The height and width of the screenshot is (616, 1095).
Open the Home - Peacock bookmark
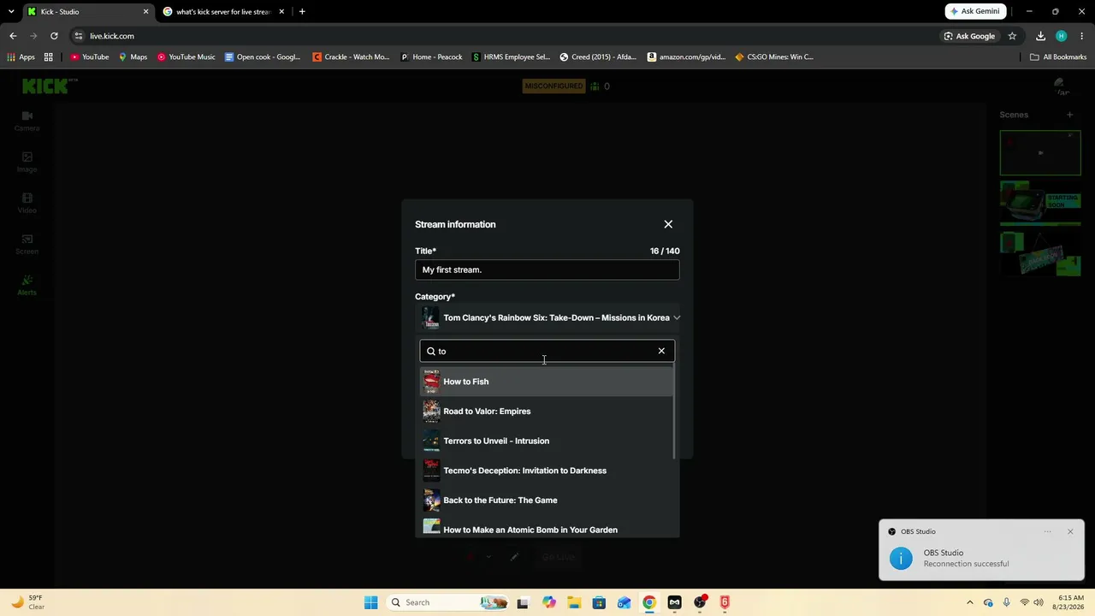(x=432, y=57)
